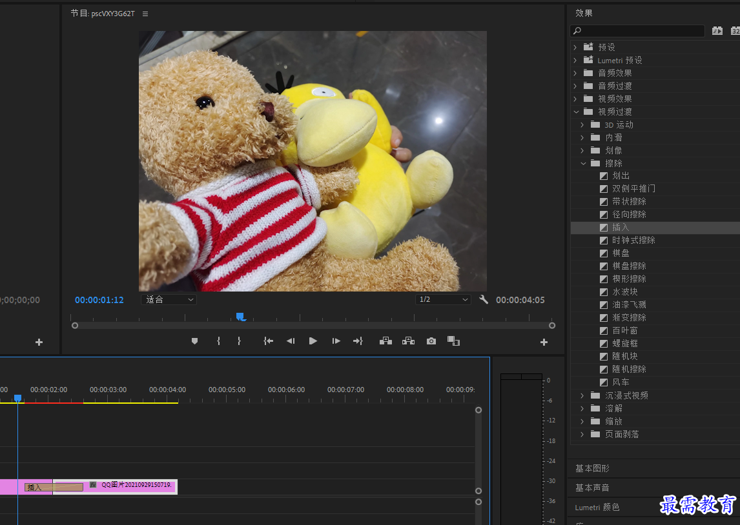Select the 插入 transition on timeline clip
Screen dimensions: 740x525
54,487
